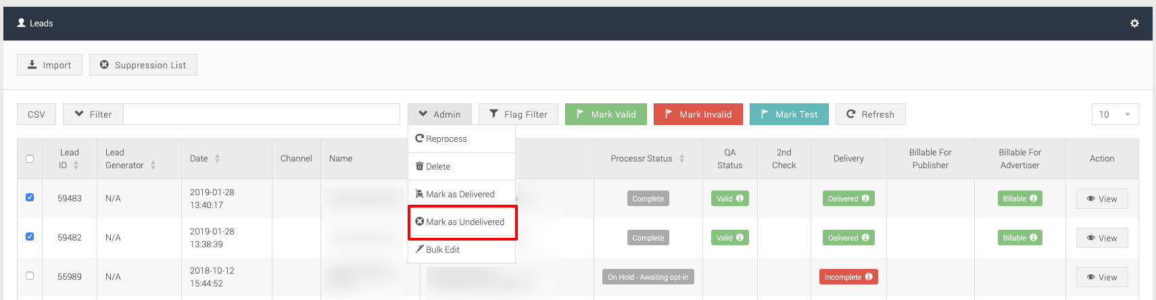Check the checkbox for lead 55989

tap(30, 276)
